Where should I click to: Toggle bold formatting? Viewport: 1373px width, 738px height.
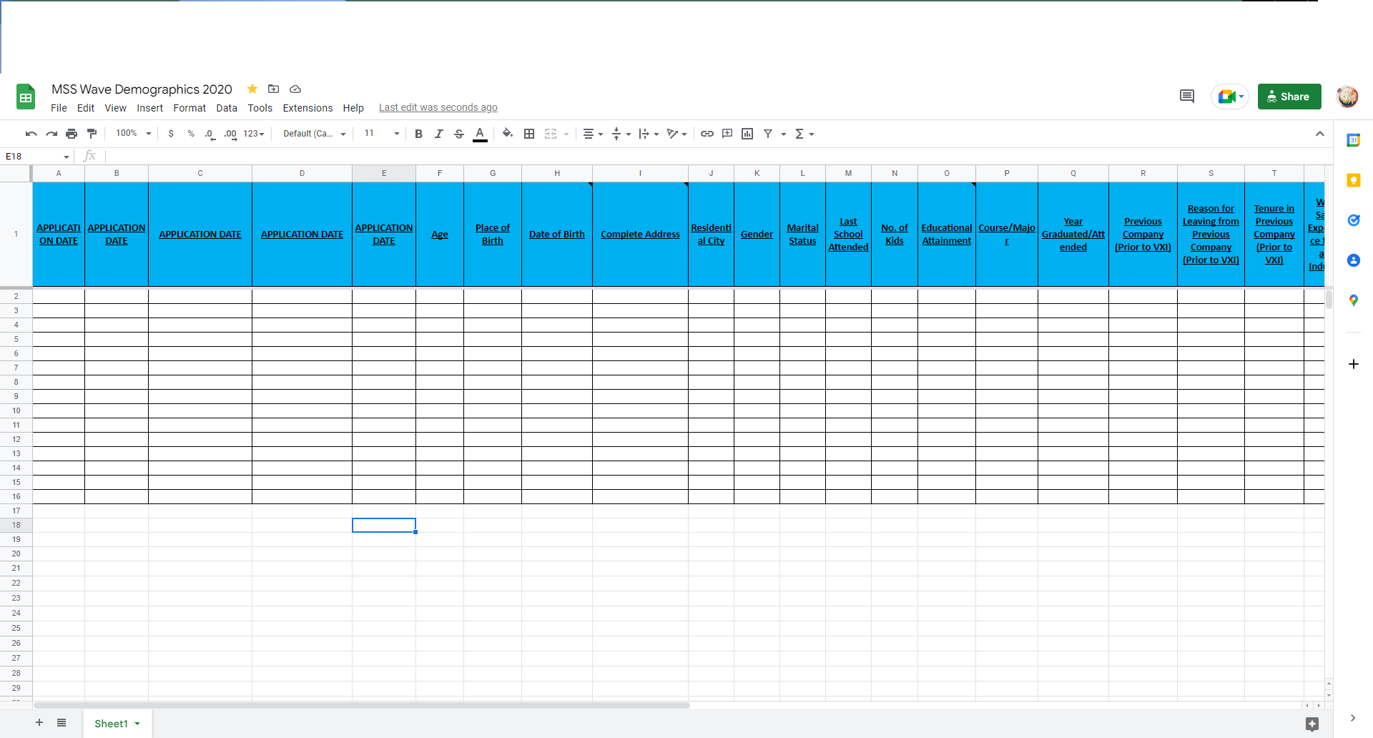tap(419, 134)
